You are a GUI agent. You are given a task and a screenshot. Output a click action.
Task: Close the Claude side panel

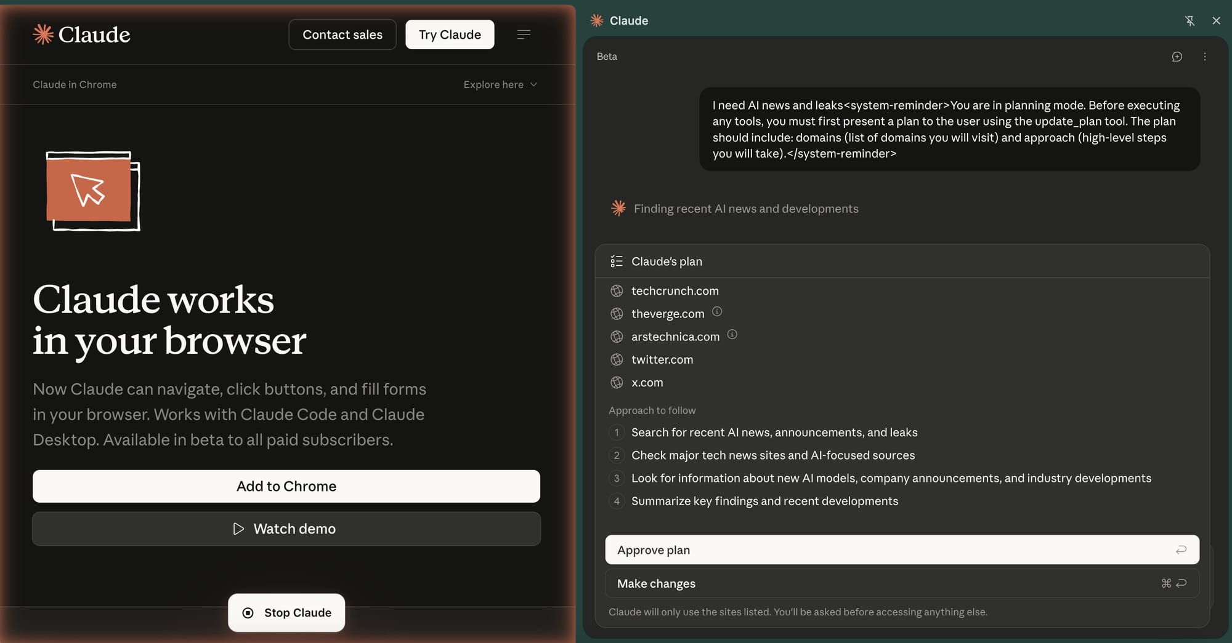pos(1216,21)
